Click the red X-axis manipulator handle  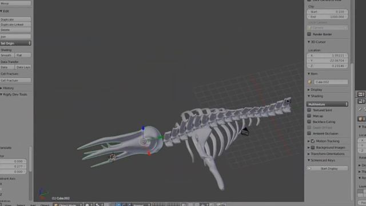[149, 153]
